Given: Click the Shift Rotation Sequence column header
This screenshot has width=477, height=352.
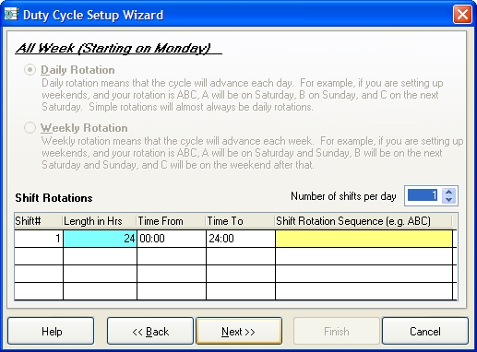Looking at the screenshot, I should point(364,221).
